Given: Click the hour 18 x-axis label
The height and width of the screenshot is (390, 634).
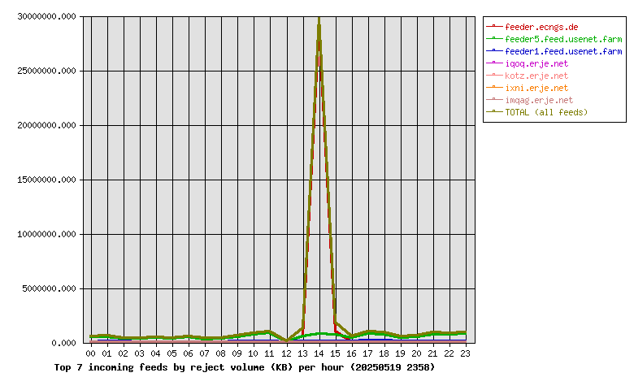Looking at the screenshot, I should pos(384,353).
